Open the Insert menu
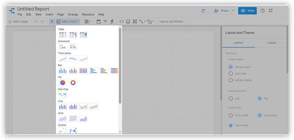 [49, 14]
